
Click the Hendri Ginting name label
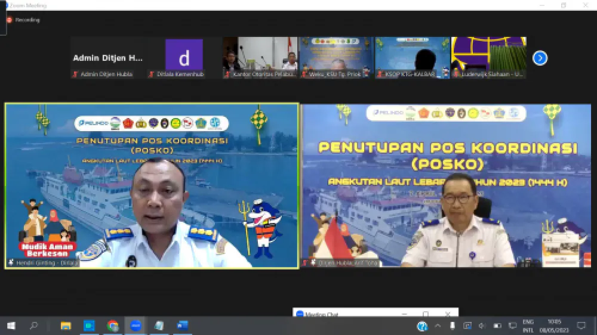click(x=47, y=263)
